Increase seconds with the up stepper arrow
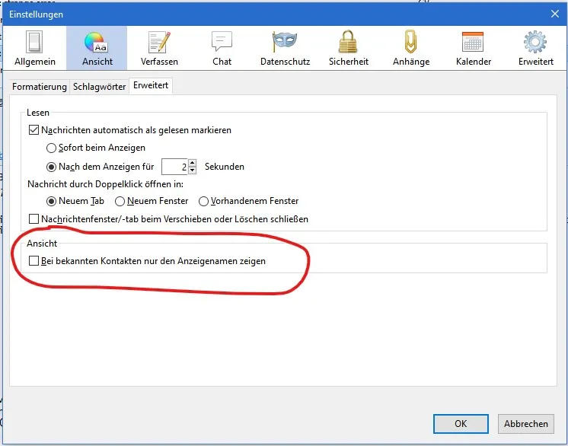568x446 pixels. point(193,163)
